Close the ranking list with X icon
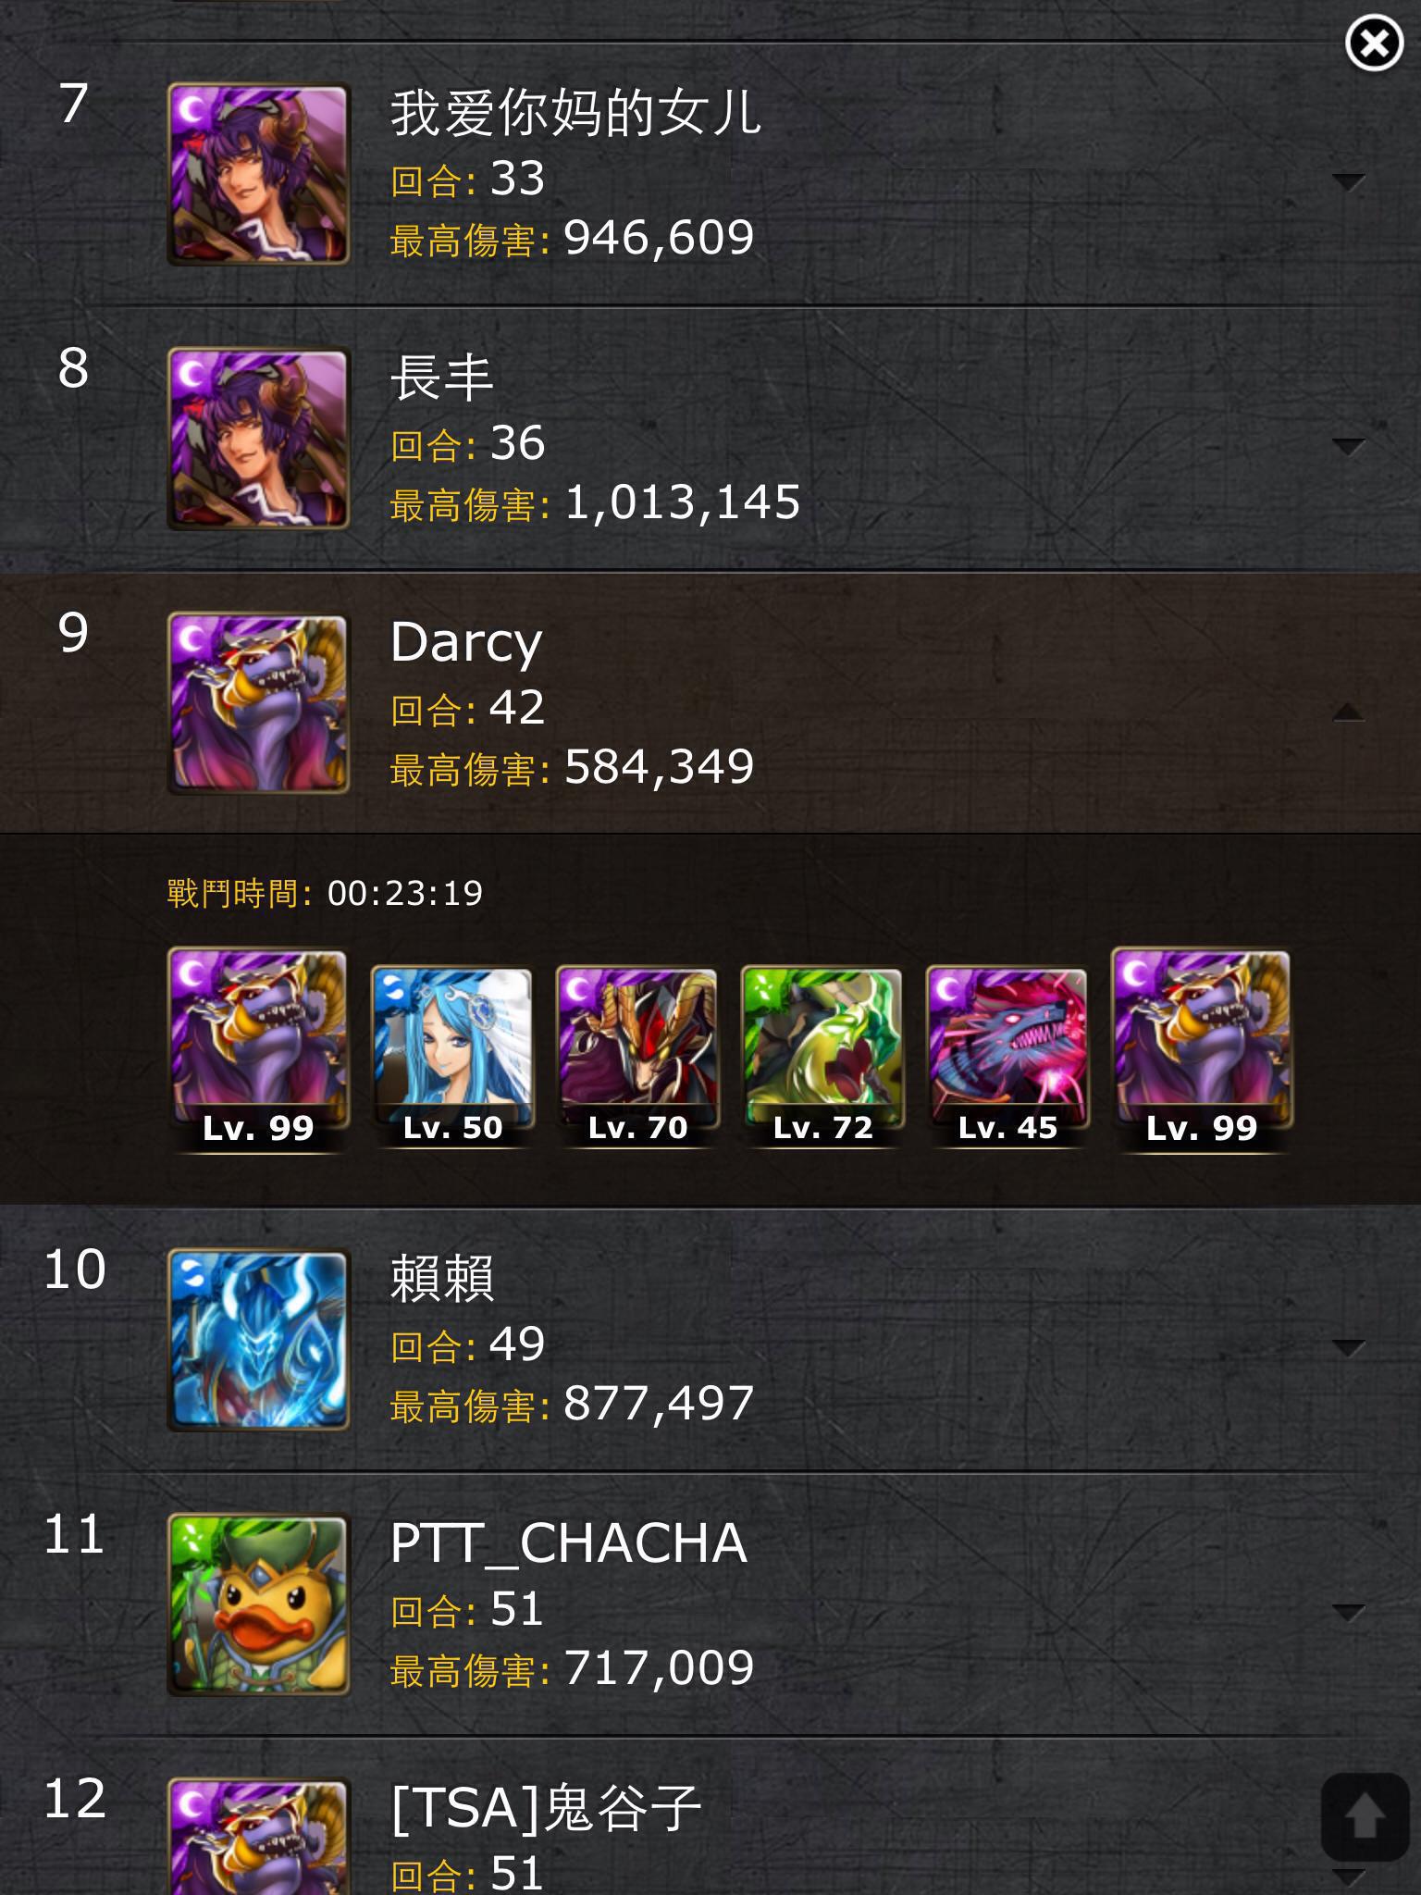 pyautogui.click(x=1374, y=43)
